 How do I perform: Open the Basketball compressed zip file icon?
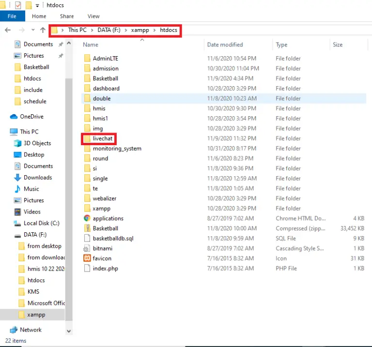click(x=87, y=228)
